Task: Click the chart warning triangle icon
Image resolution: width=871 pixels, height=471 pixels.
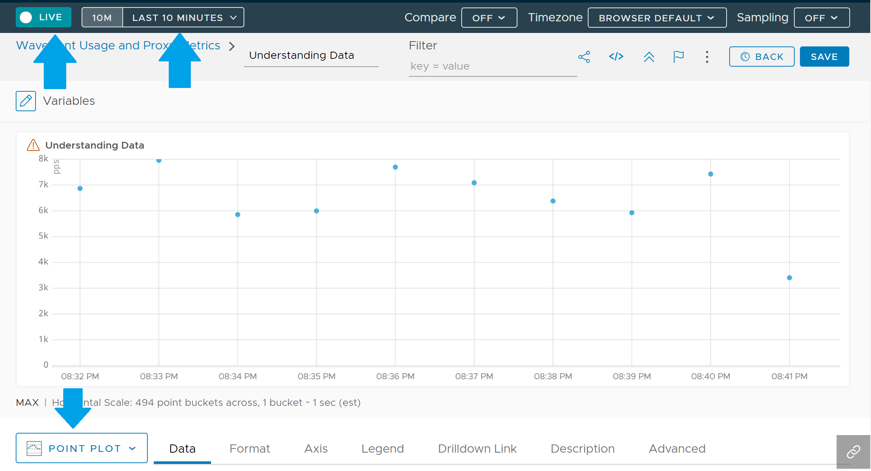Action: point(33,145)
